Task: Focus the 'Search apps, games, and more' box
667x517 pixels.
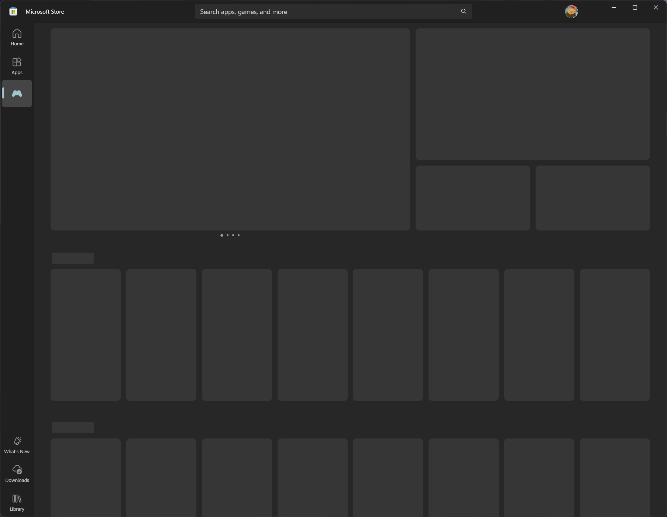Action: (325, 12)
